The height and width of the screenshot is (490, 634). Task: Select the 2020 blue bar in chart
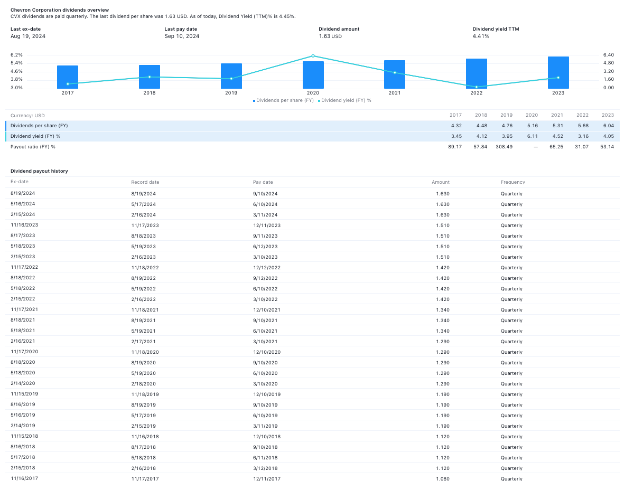[313, 75]
